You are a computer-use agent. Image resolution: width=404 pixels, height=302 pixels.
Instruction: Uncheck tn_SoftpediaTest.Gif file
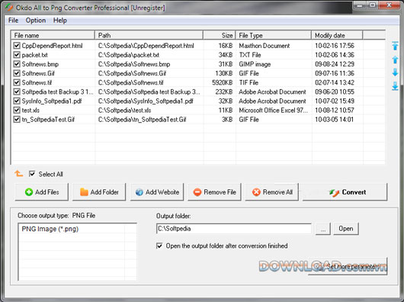17,120
